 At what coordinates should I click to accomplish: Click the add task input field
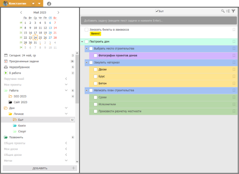(159, 21)
